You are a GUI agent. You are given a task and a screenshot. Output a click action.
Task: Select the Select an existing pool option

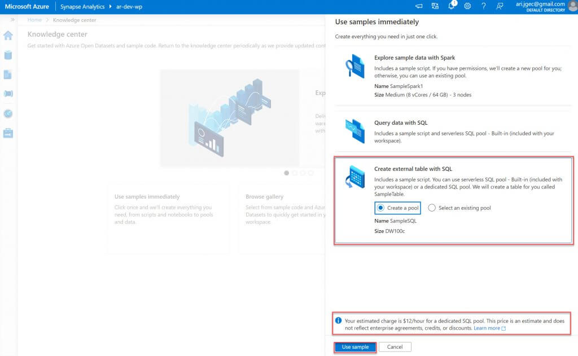point(459,208)
